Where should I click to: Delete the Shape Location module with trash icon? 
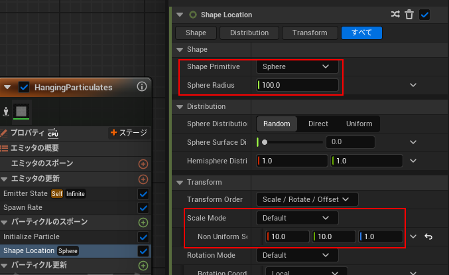[x=410, y=14]
